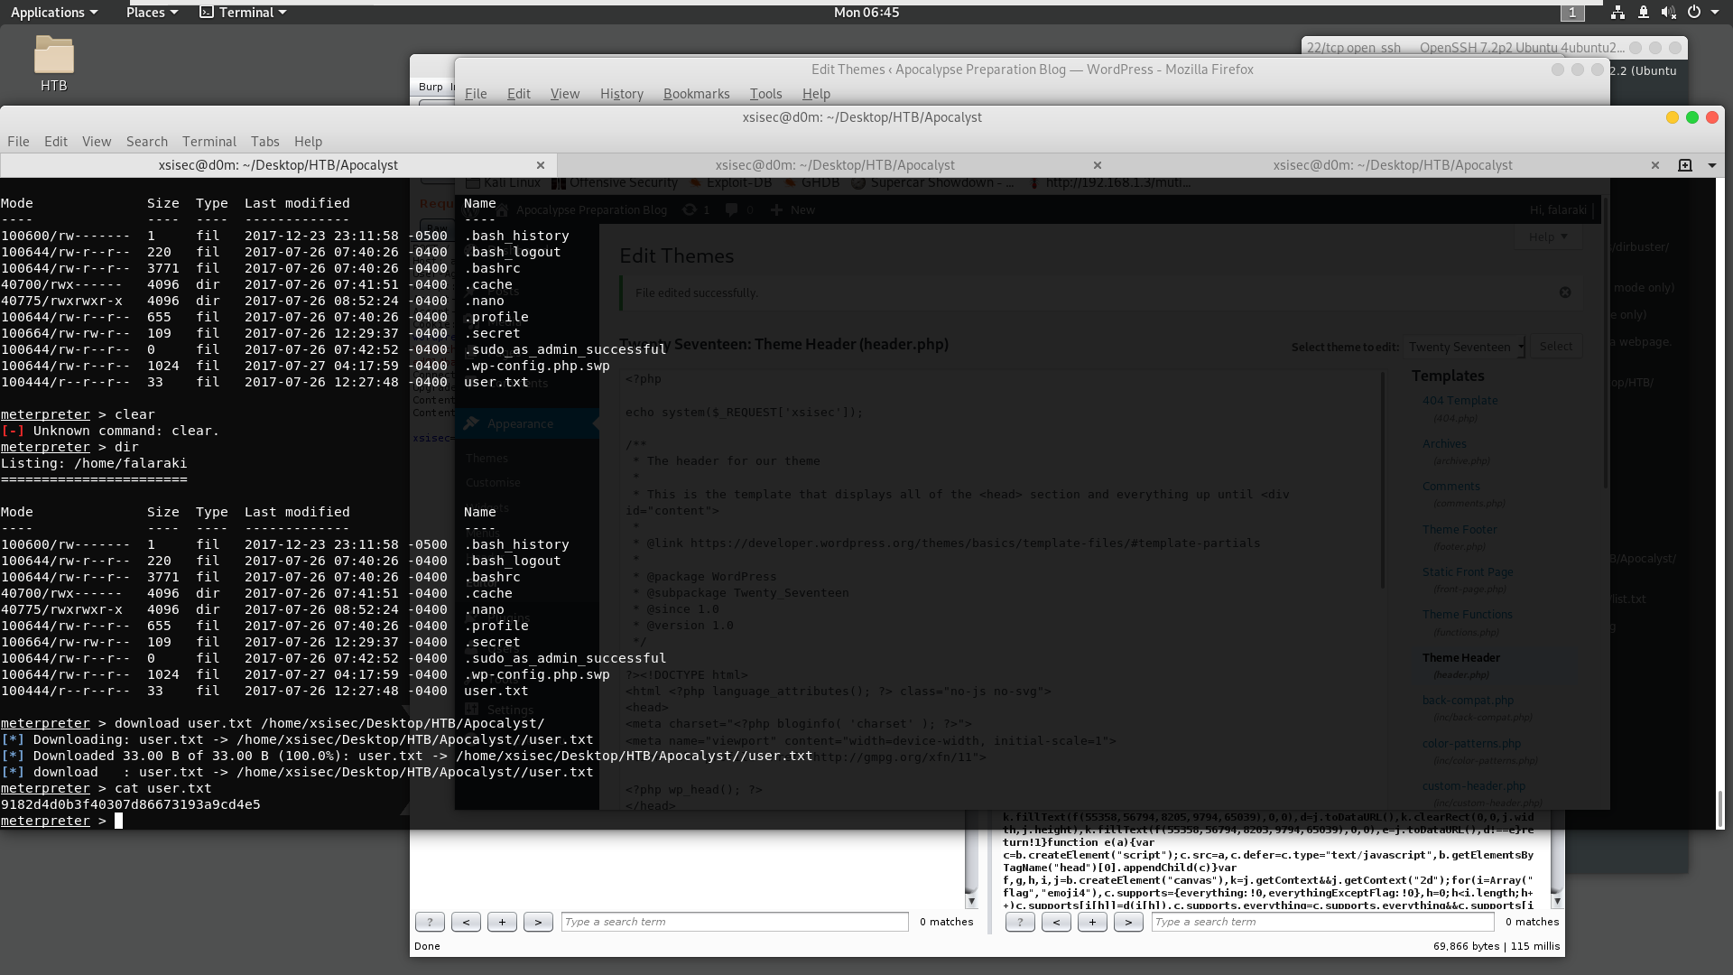Viewport: 1733px width, 975px height.
Task: Click the 'Listing: /home/falaraki' terminal line
Action: [x=94, y=463]
